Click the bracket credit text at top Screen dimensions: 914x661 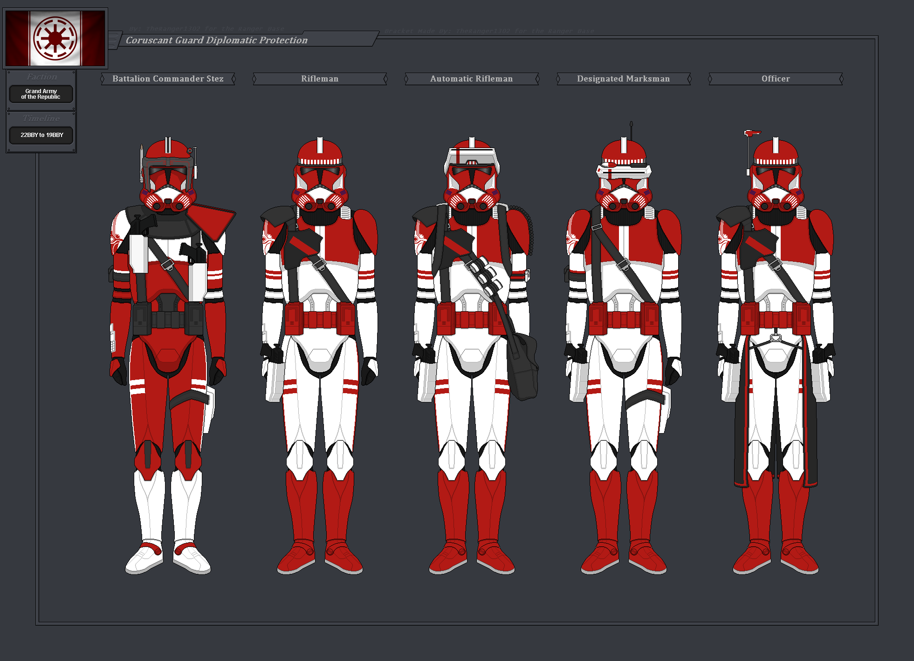[489, 31]
